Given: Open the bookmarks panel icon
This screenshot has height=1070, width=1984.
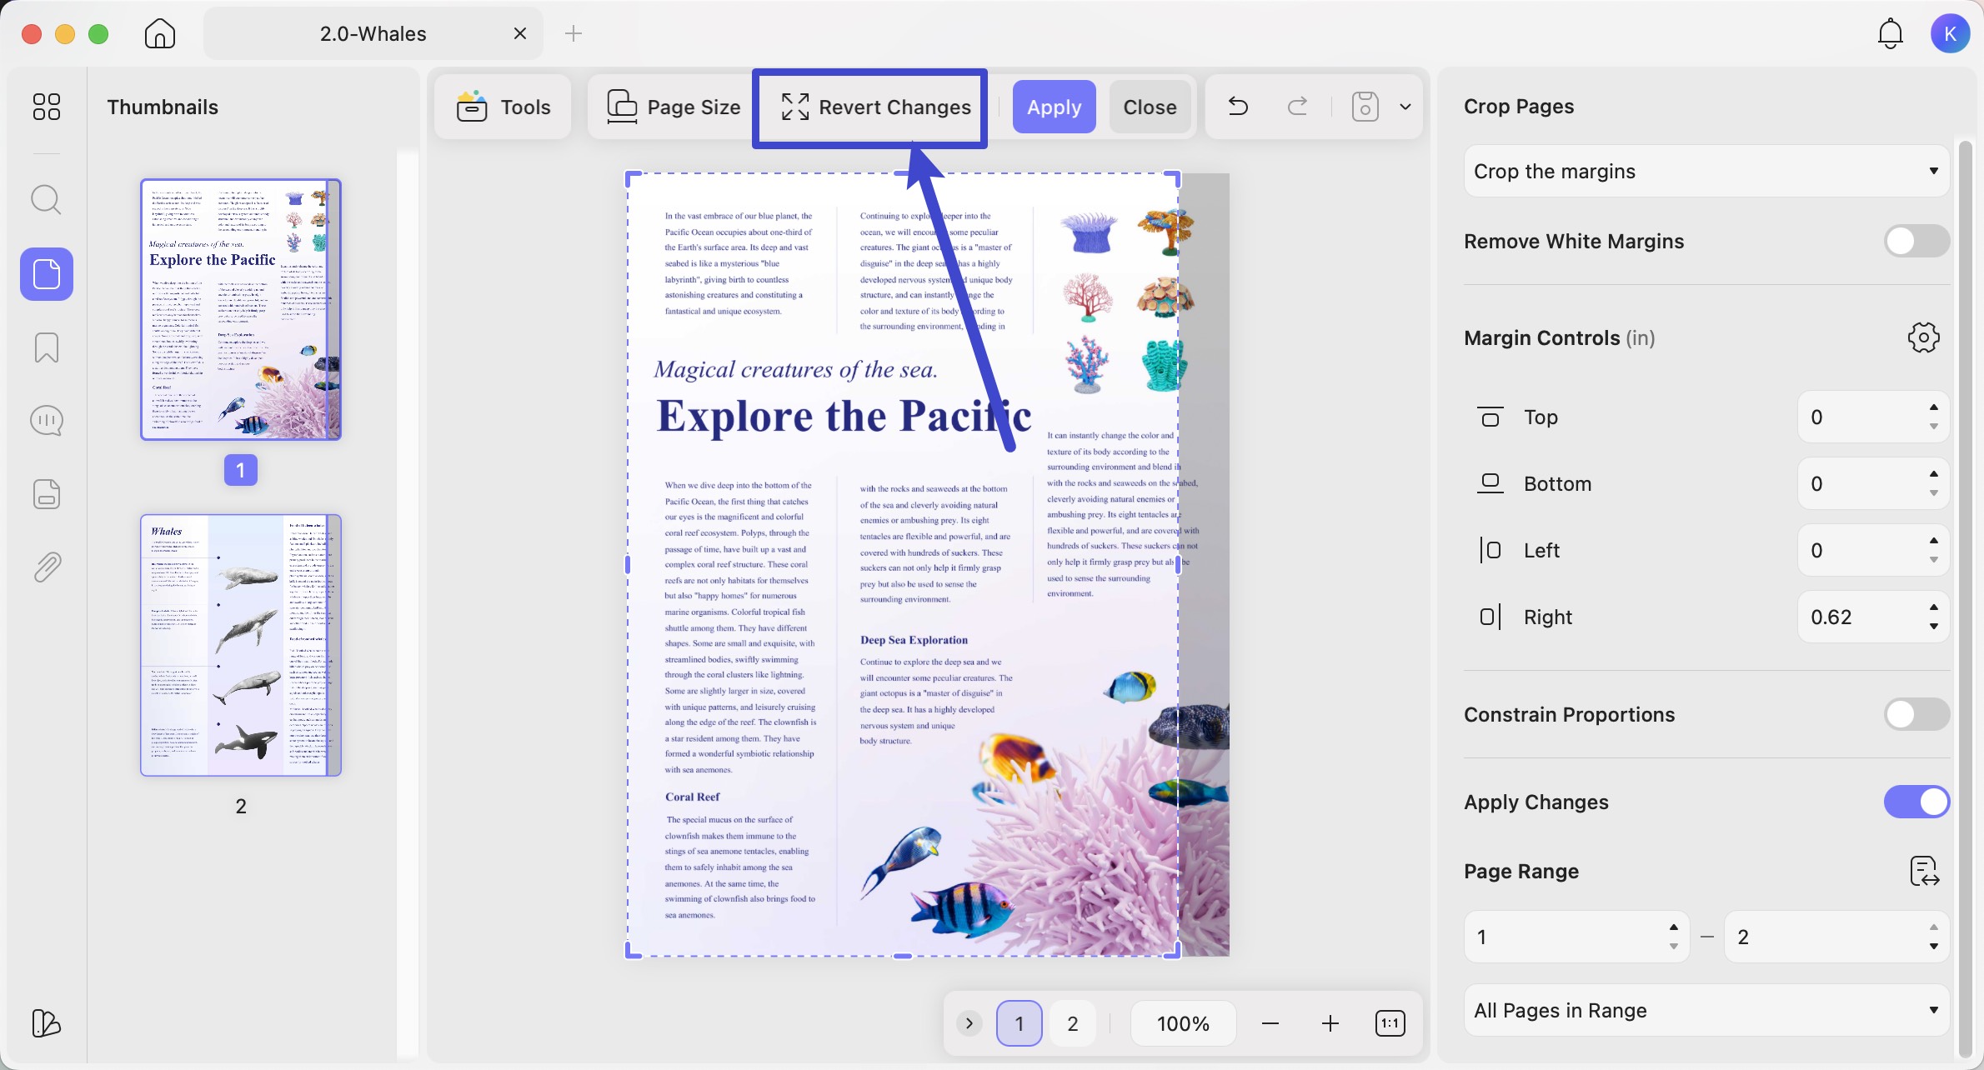Looking at the screenshot, I should coord(46,347).
